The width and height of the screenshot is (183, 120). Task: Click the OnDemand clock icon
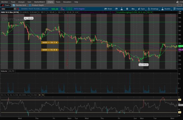178,2
